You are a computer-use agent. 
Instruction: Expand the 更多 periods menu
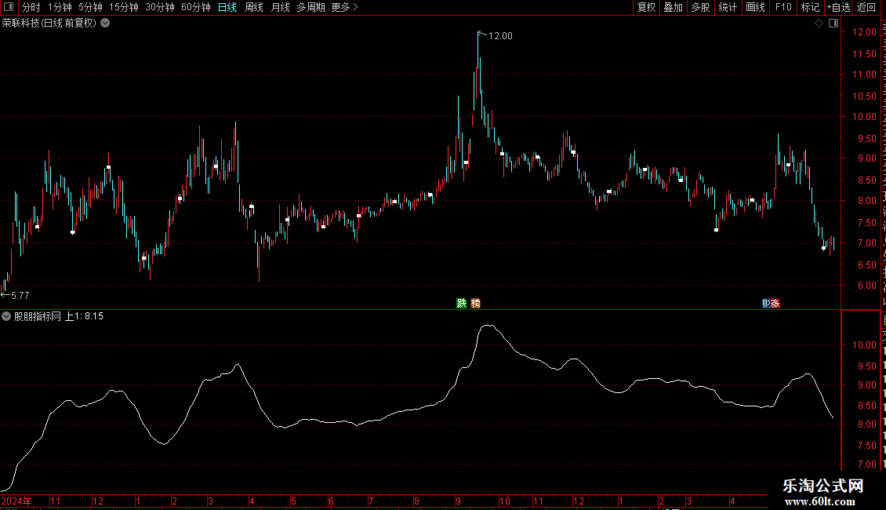point(344,7)
